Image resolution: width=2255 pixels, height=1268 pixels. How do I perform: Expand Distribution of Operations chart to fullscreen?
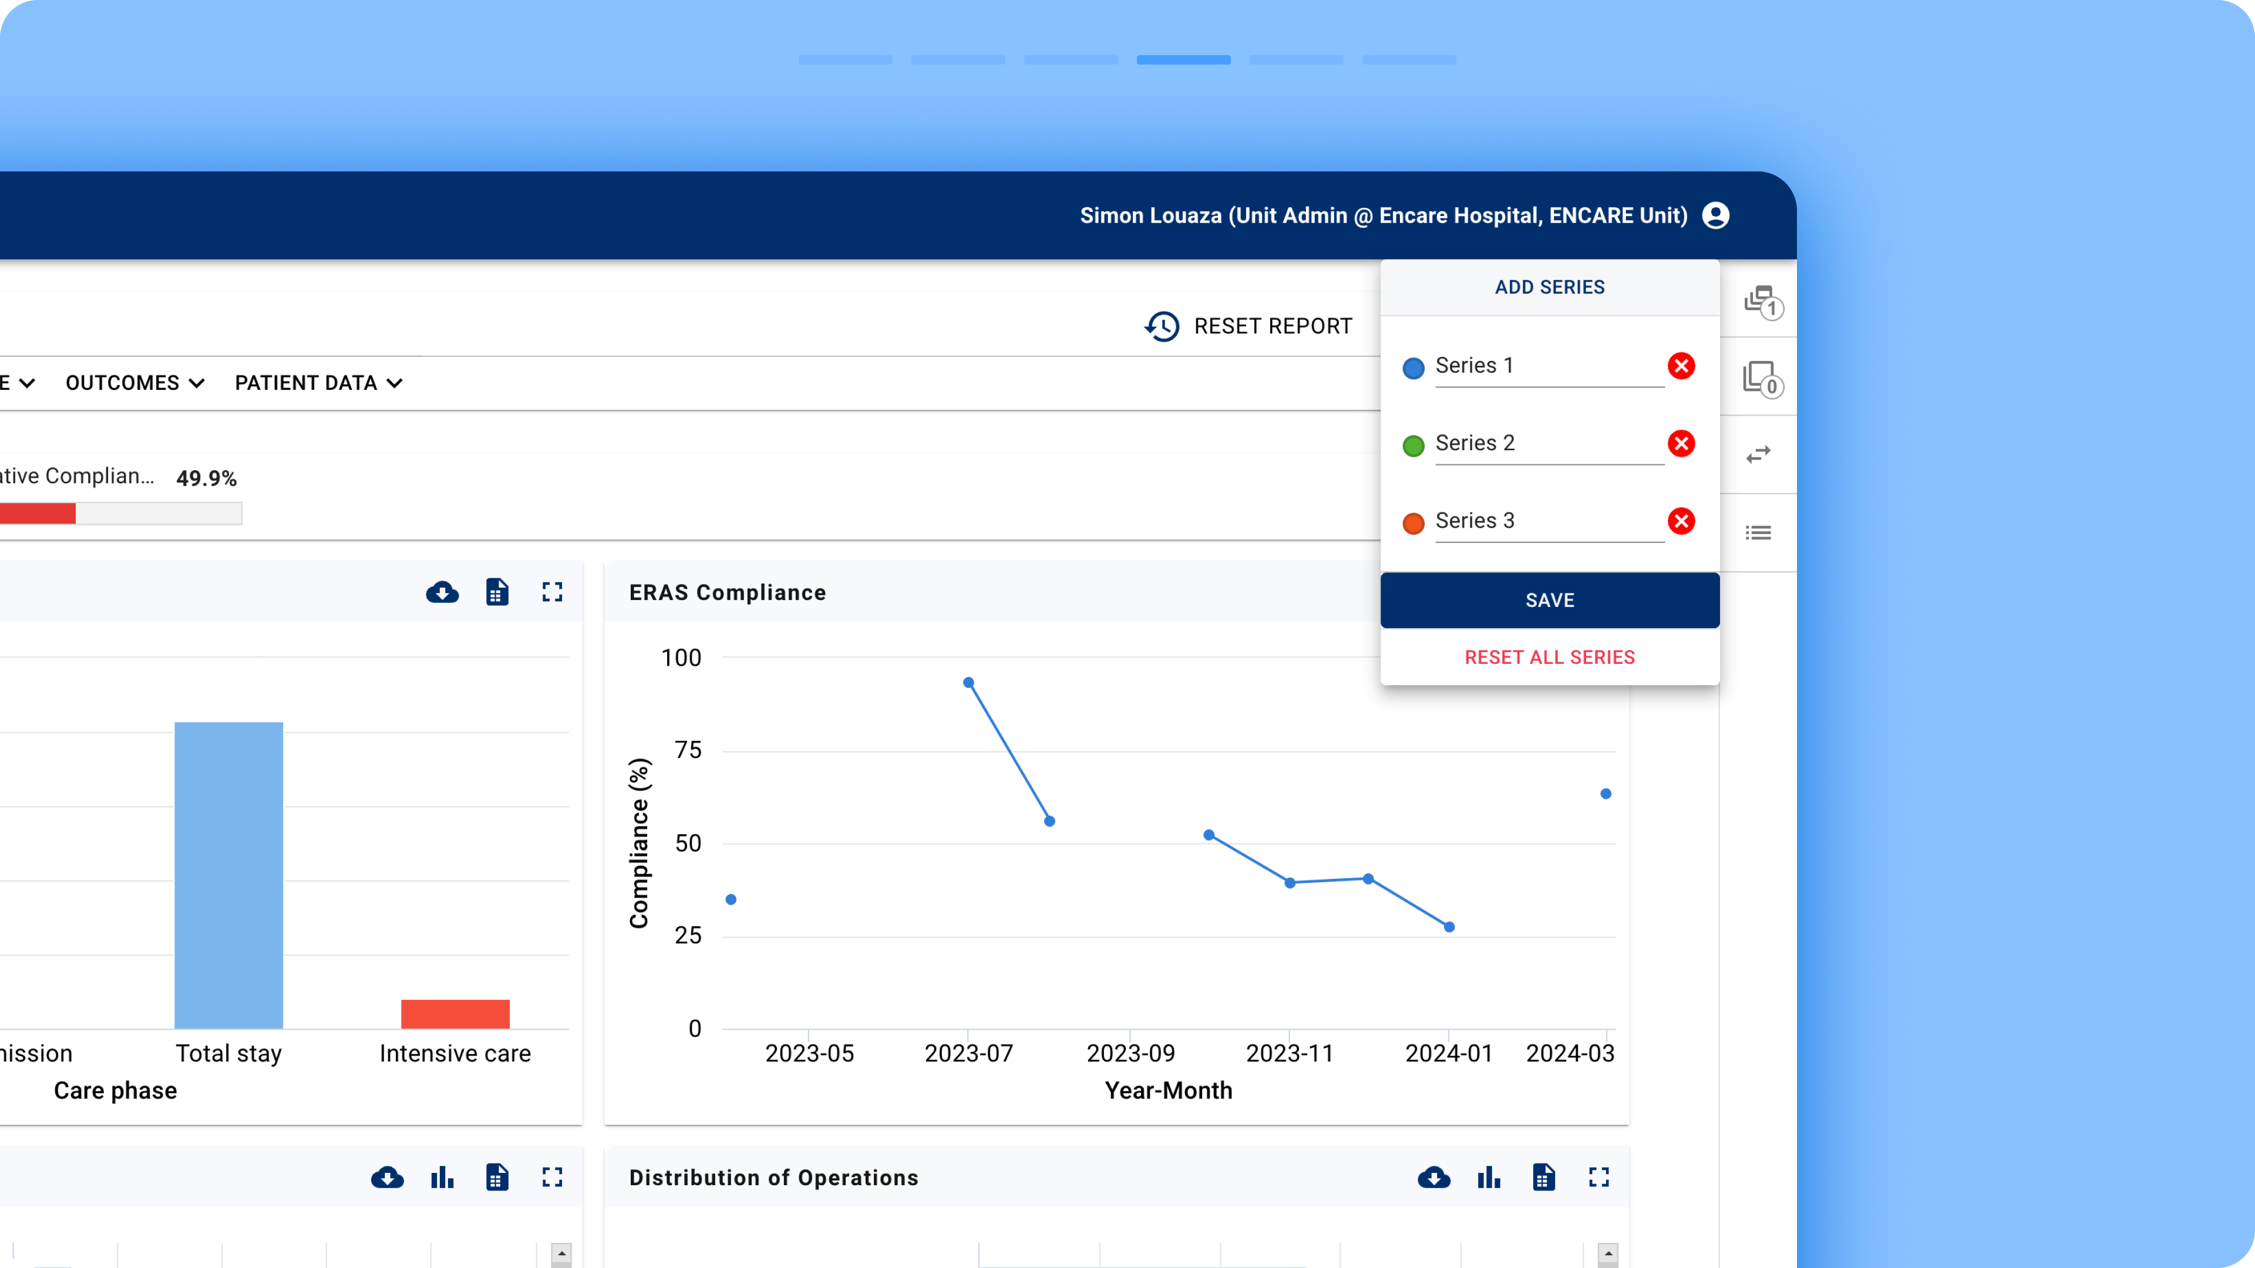[x=1598, y=1177]
